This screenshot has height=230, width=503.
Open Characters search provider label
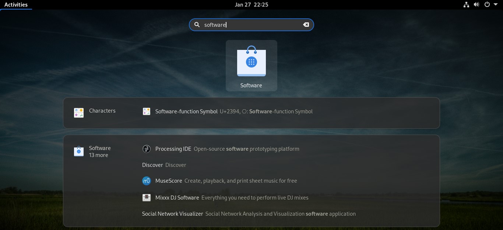102,111
